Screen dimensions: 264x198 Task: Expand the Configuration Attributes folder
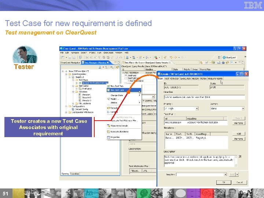coord(66,112)
